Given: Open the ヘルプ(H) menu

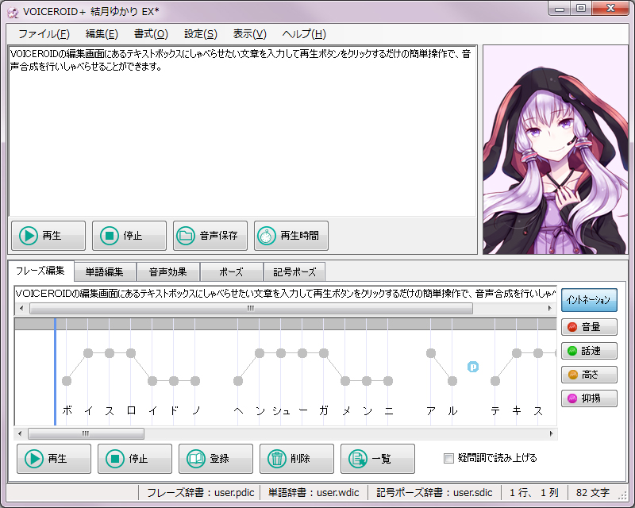Looking at the screenshot, I should tap(304, 34).
